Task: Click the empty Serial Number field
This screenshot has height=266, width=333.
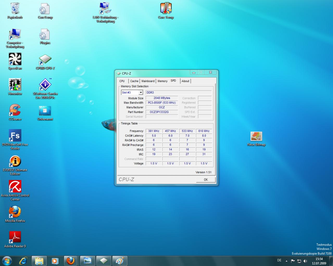Action: [x=162, y=117]
